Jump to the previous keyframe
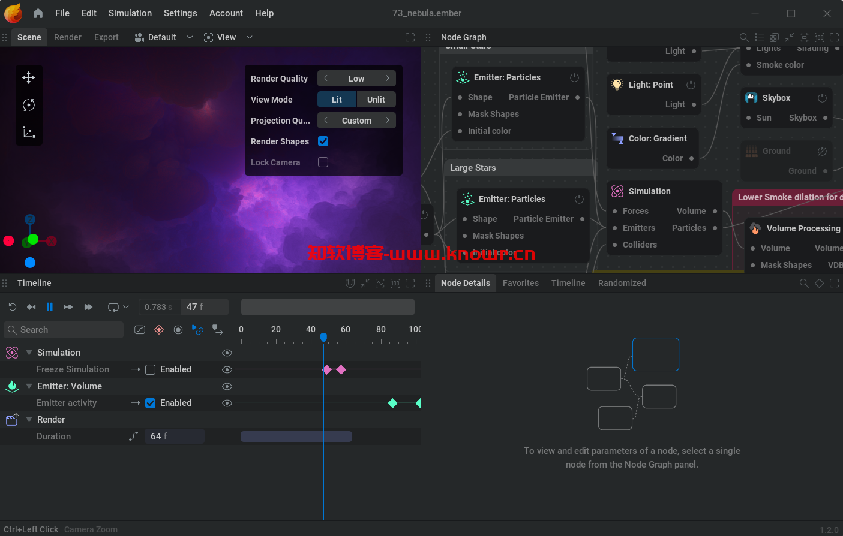Screen dimensions: 843x536 point(31,307)
